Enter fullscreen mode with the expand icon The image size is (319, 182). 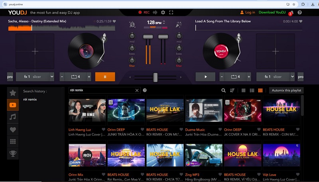coord(171,12)
